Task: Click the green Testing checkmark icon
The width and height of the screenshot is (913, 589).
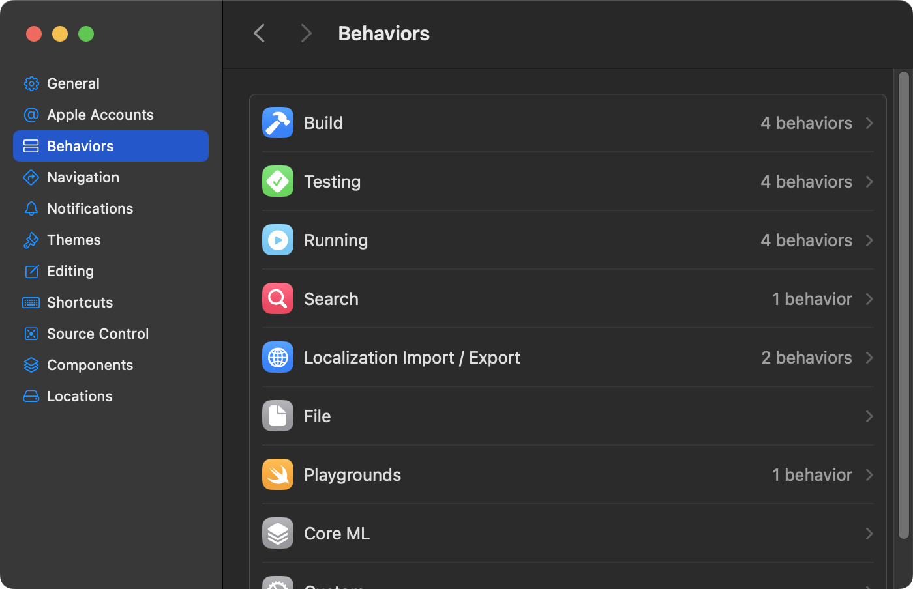Action: (x=278, y=182)
